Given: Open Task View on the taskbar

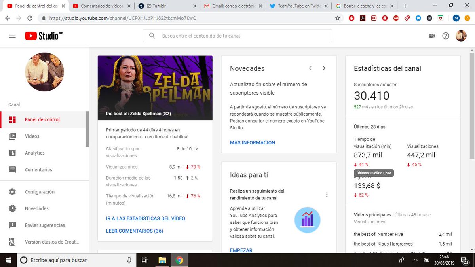Looking at the screenshot, I should (144, 260).
